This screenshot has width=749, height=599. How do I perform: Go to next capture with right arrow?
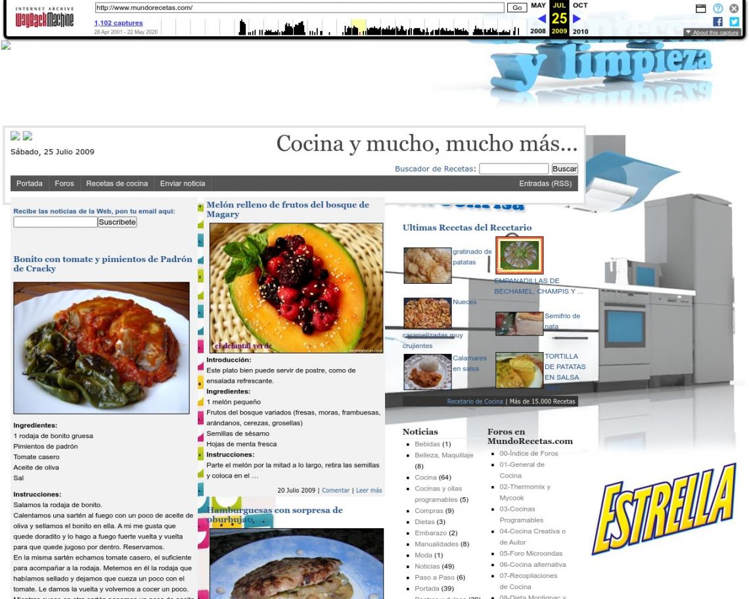point(577,18)
